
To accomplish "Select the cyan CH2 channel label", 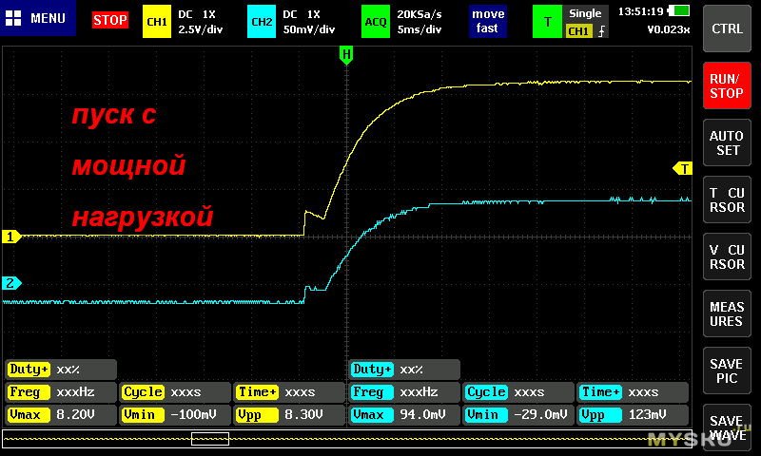I will (262, 21).
